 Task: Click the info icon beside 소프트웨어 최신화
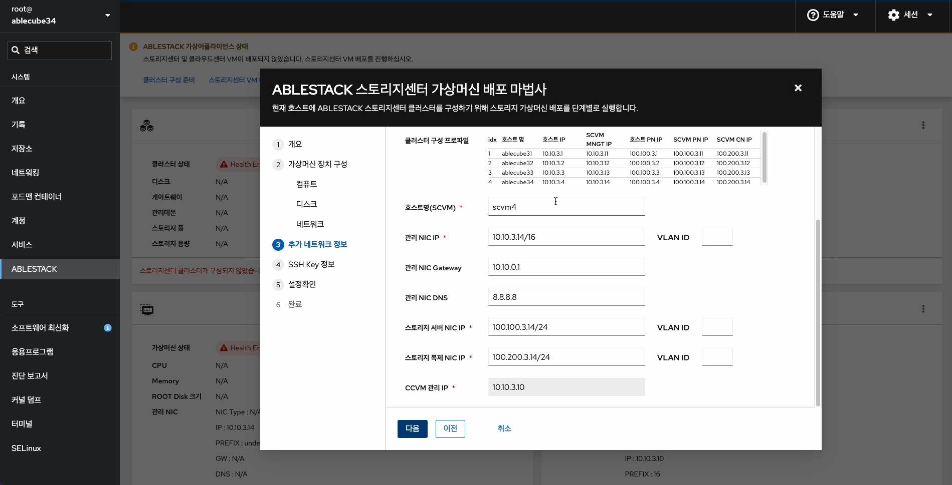coord(107,328)
